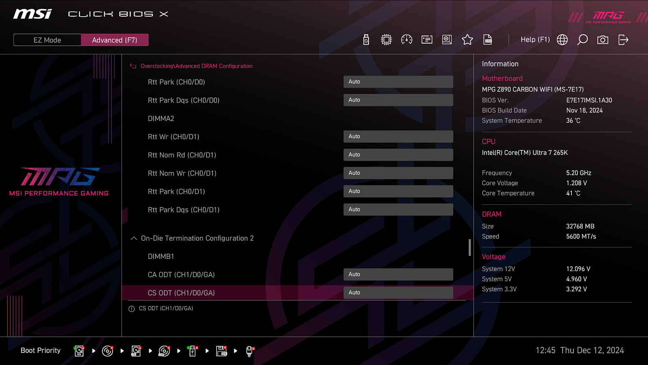Open the CA ODT (CH1/D0/GA) dropdown

pos(398,275)
